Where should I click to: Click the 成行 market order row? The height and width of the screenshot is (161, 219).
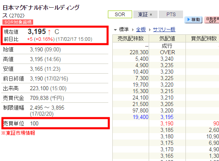[x=167, y=46]
